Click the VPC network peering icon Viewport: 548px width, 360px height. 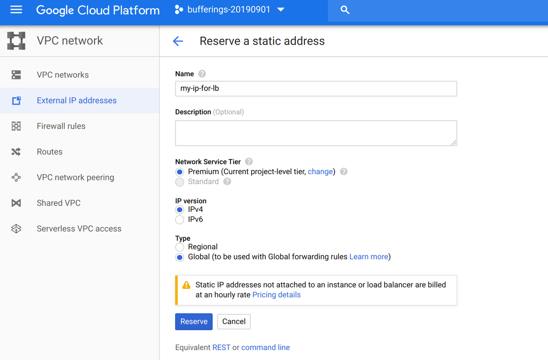(16, 177)
